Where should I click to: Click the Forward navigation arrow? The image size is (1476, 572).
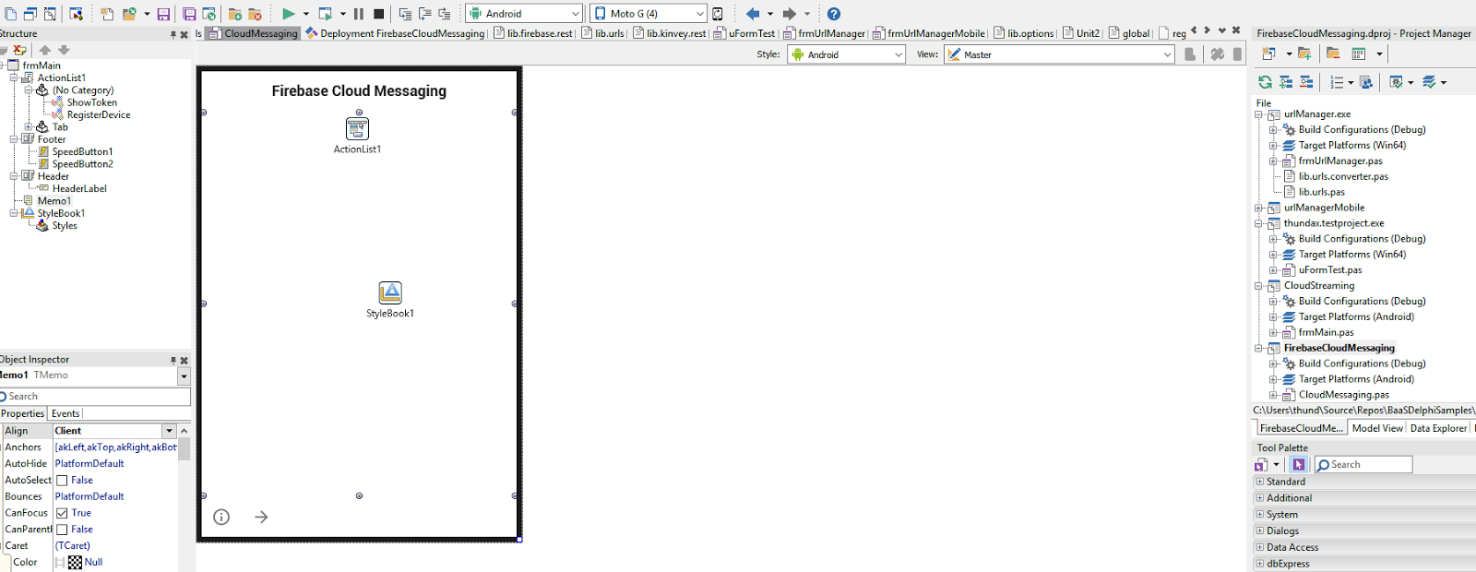pyautogui.click(x=789, y=14)
